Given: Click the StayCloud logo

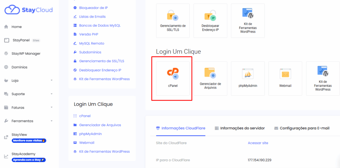Looking at the screenshot, I should [x=29, y=10].
